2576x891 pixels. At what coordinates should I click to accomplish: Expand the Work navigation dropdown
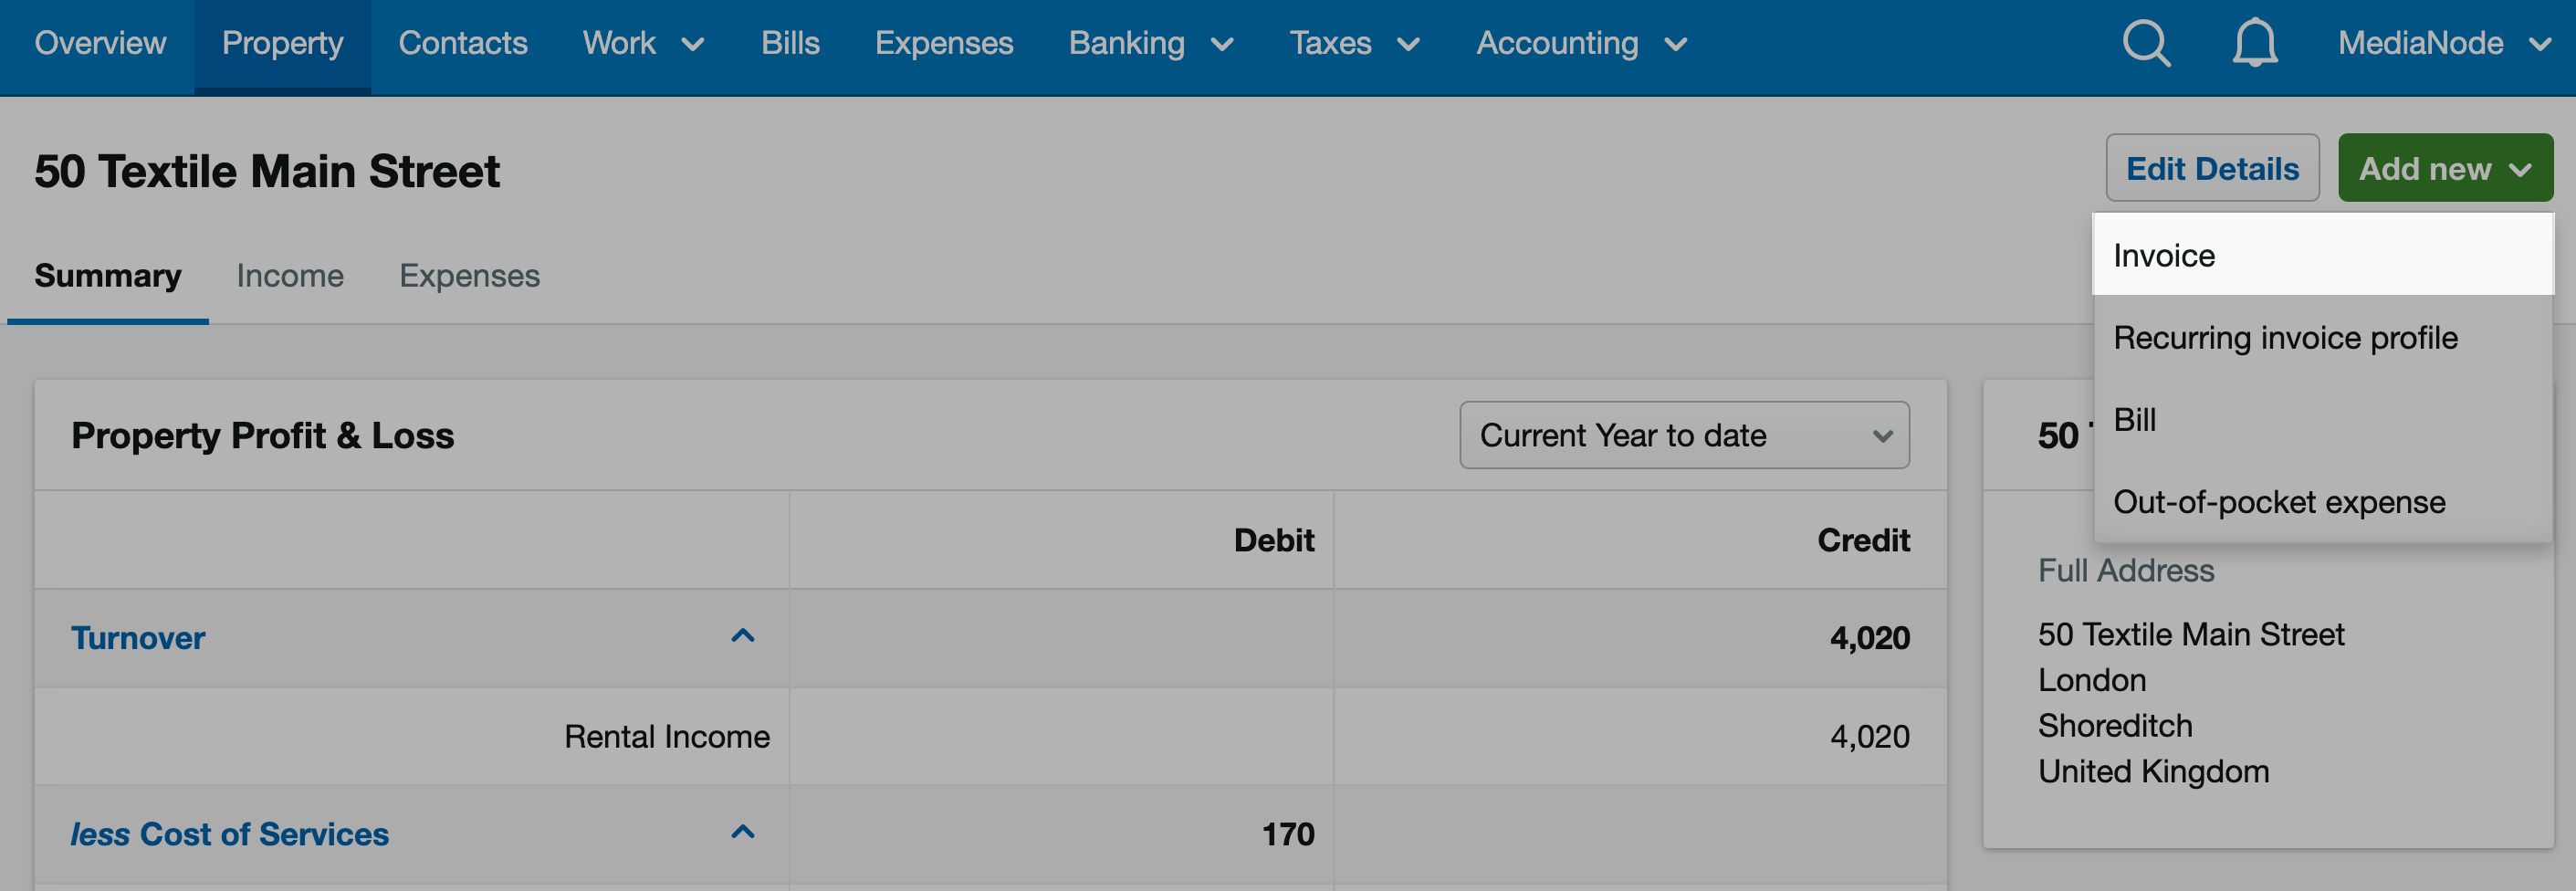641,43
